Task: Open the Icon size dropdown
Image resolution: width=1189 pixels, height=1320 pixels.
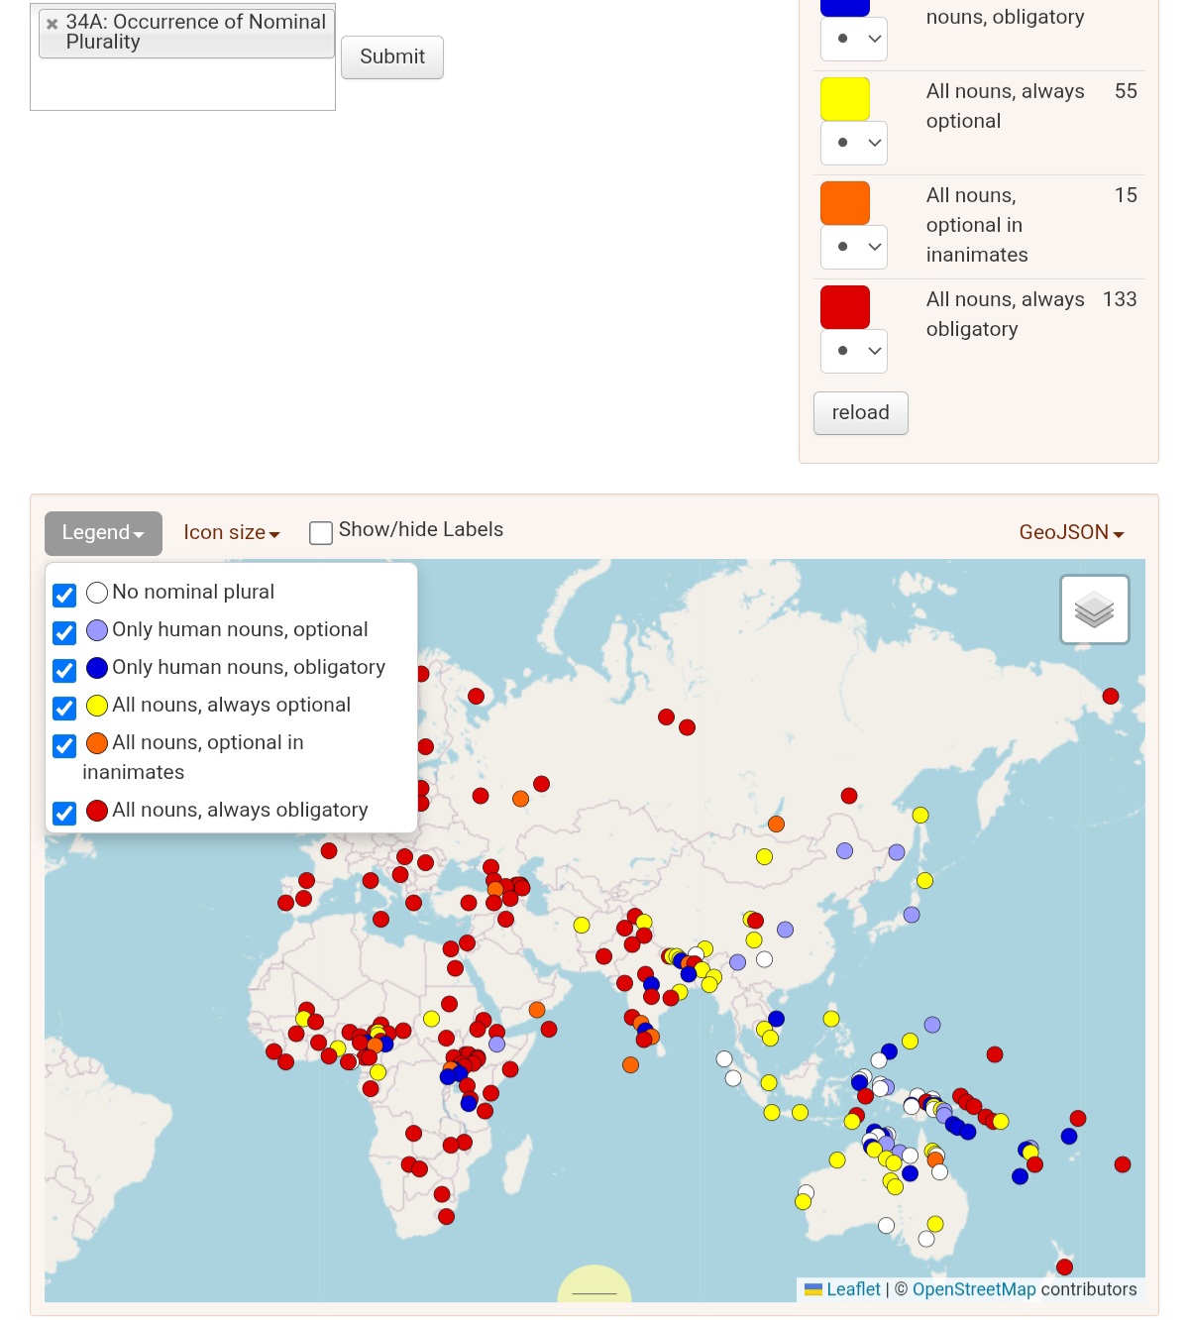Action: pos(232,533)
